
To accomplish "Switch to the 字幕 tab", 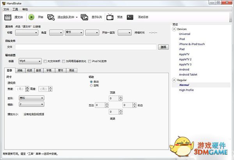I will click(49, 70).
